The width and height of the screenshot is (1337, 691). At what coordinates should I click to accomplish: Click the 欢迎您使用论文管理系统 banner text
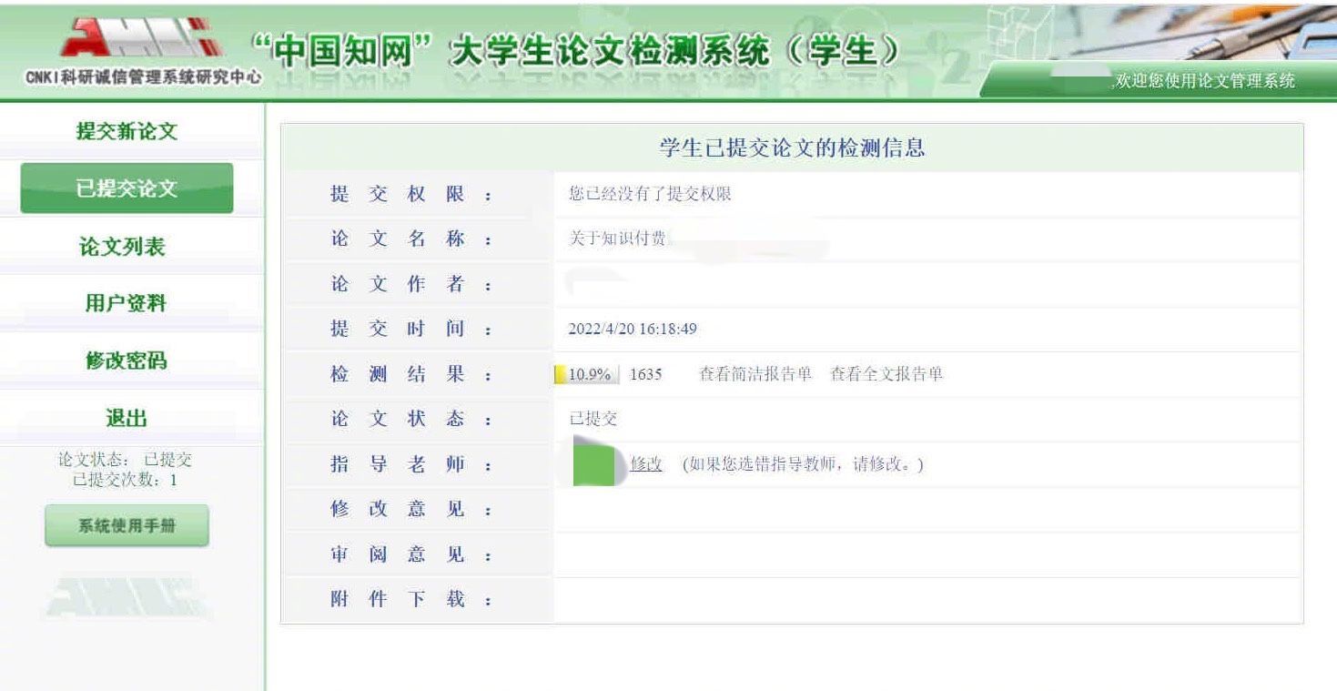(x=1204, y=81)
